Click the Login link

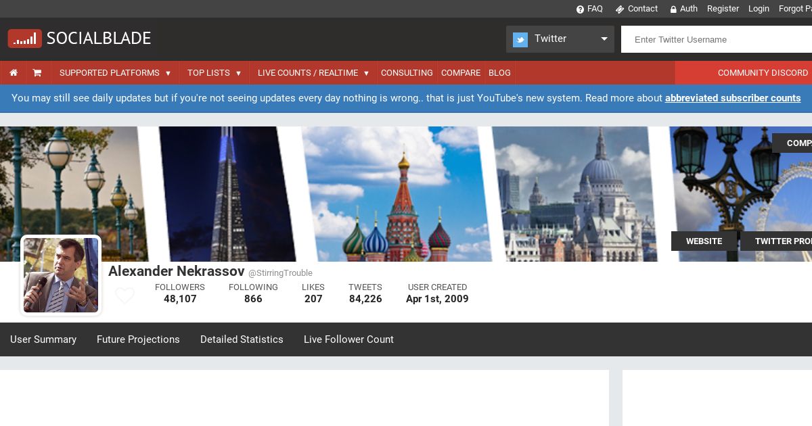pyautogui.click(x=759, y=9)
